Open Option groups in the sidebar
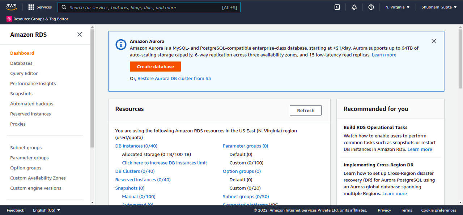This screenshot has width=463, height=215. coord(26,167)
